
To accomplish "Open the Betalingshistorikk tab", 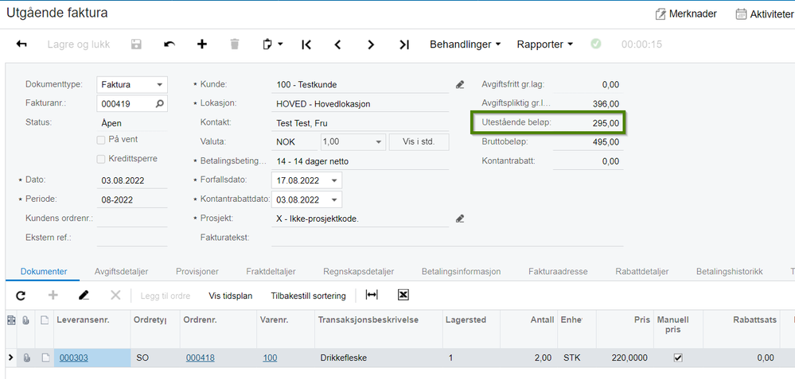I will tap(729, 272).
